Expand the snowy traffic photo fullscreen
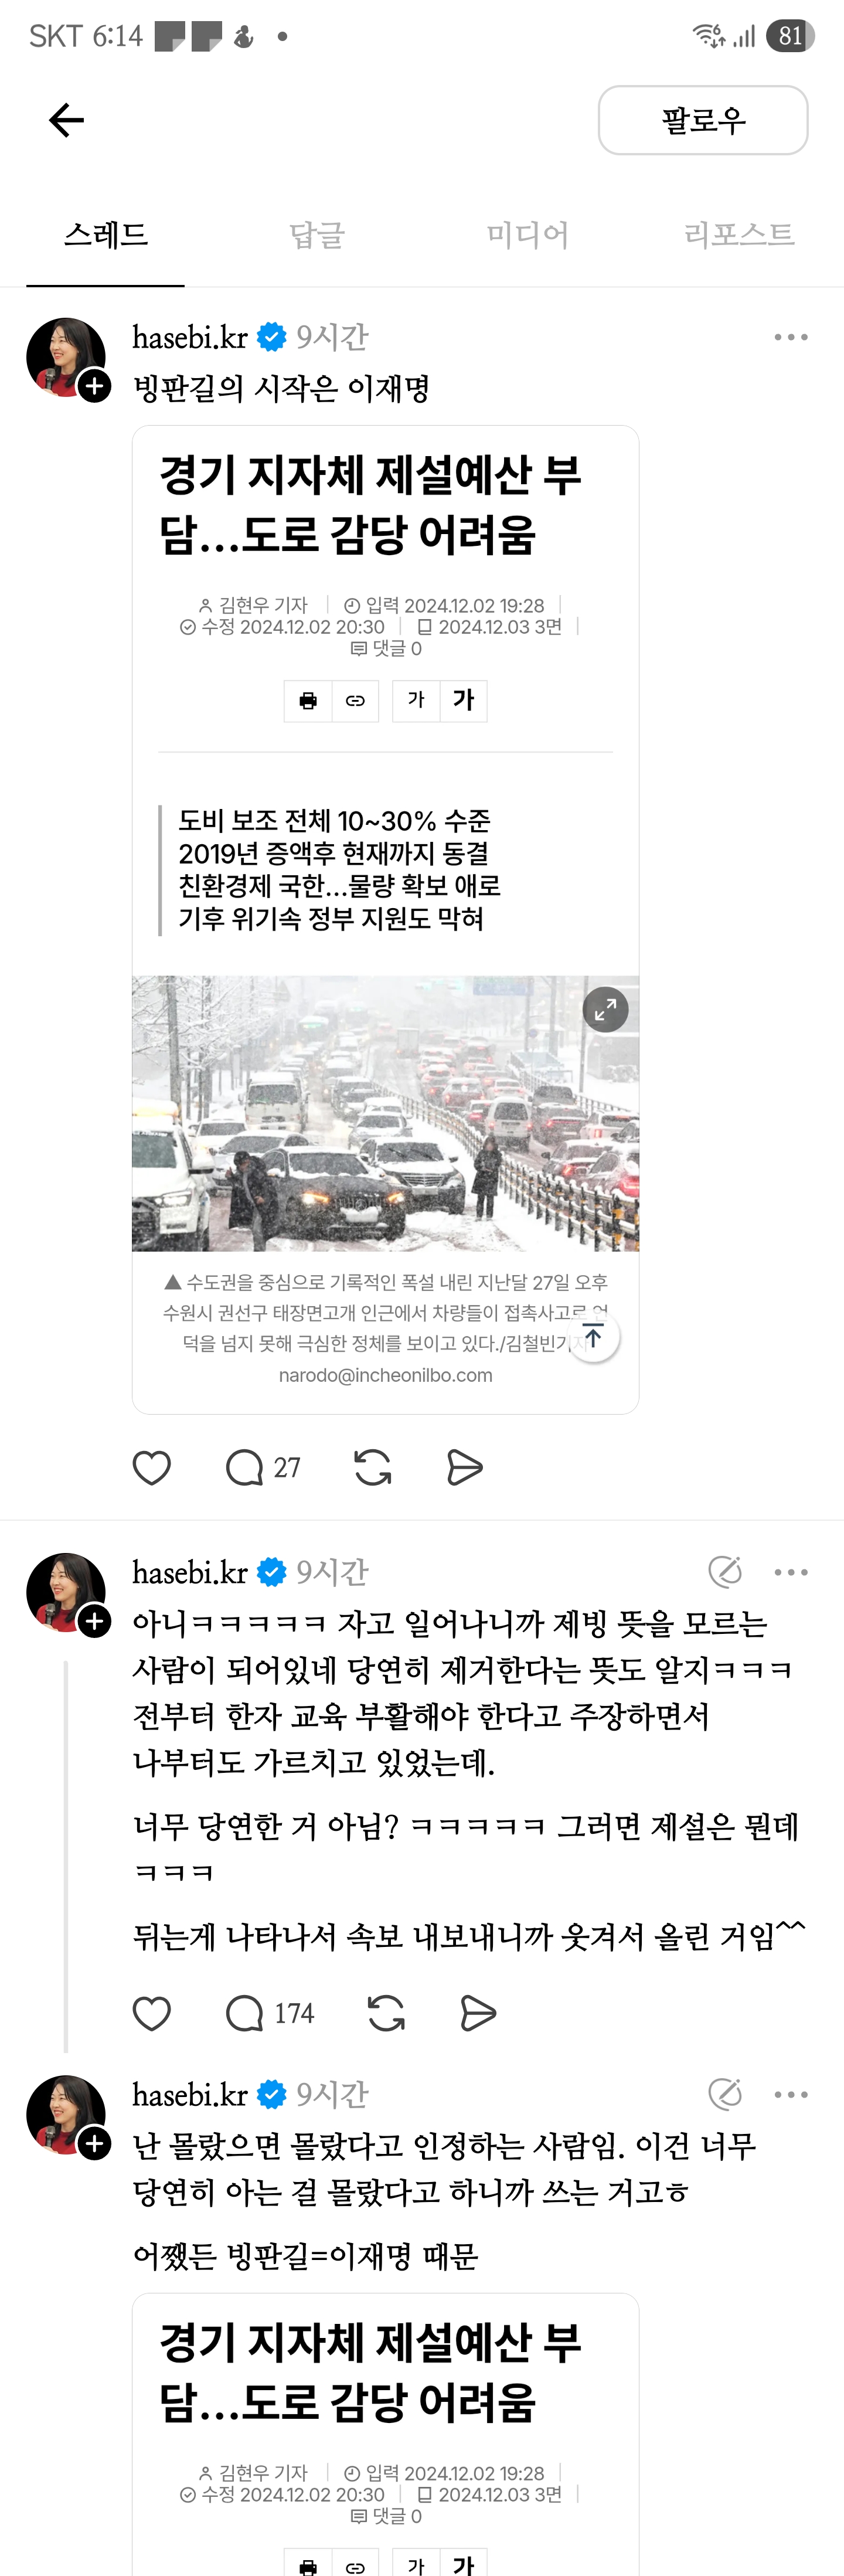The width and height of the screenshot is (844, 2576). [605, 1010]
